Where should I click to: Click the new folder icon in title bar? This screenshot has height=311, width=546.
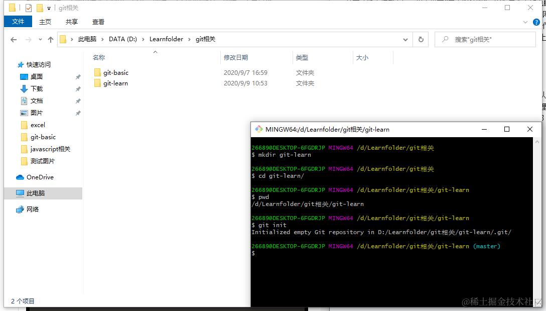click(40, 8)
